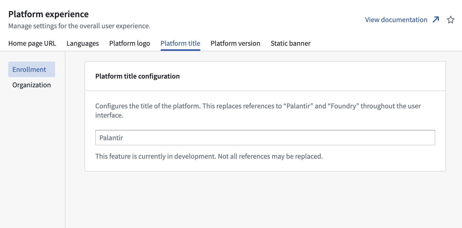The width and height of the screenshot is (462, 228).
Task: Open the View documentation link
Action: 396,20
